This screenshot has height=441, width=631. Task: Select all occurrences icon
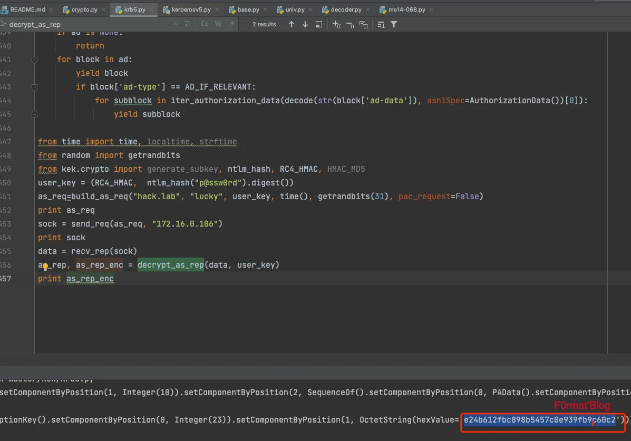coord(363,24)
